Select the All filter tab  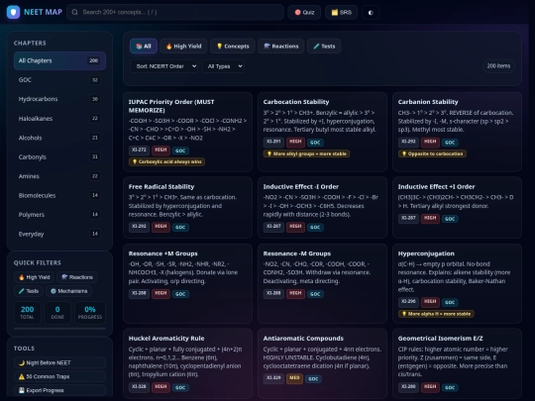click(144, 46)
